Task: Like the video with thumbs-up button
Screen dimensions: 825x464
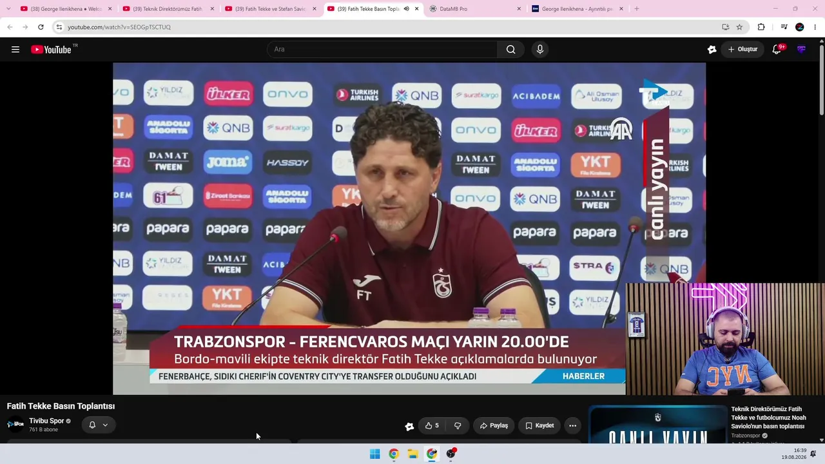Action: (432, 425)
